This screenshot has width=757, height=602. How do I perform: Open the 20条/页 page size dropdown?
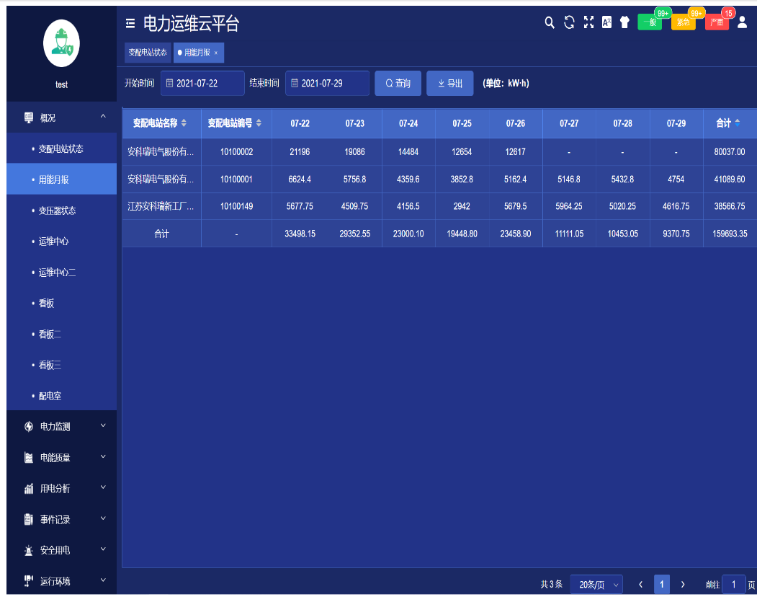click(x=596, y=585)
